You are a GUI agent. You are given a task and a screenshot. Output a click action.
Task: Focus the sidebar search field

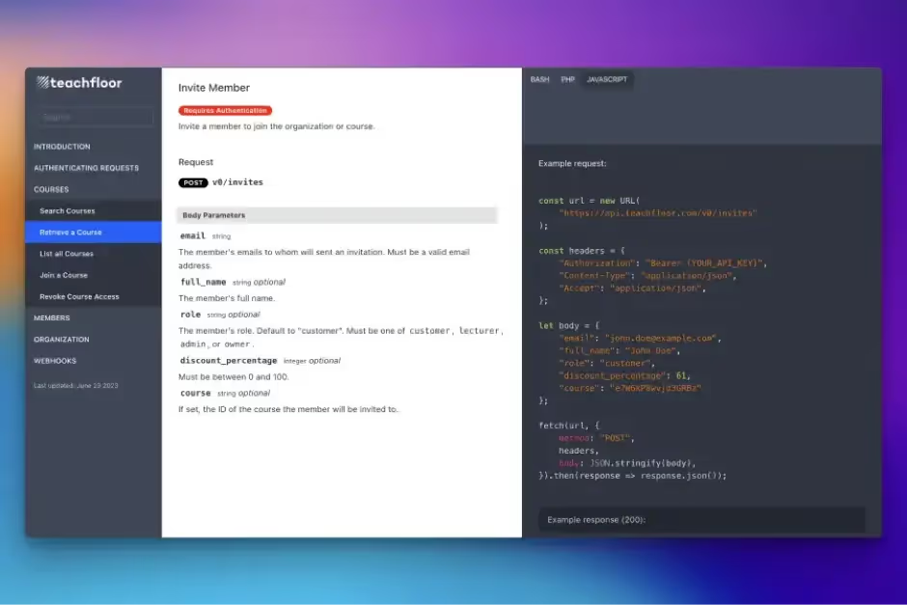96,117
